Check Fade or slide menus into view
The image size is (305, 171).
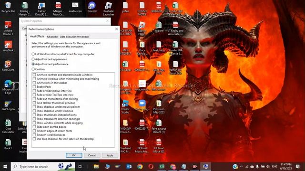[34, 91]
